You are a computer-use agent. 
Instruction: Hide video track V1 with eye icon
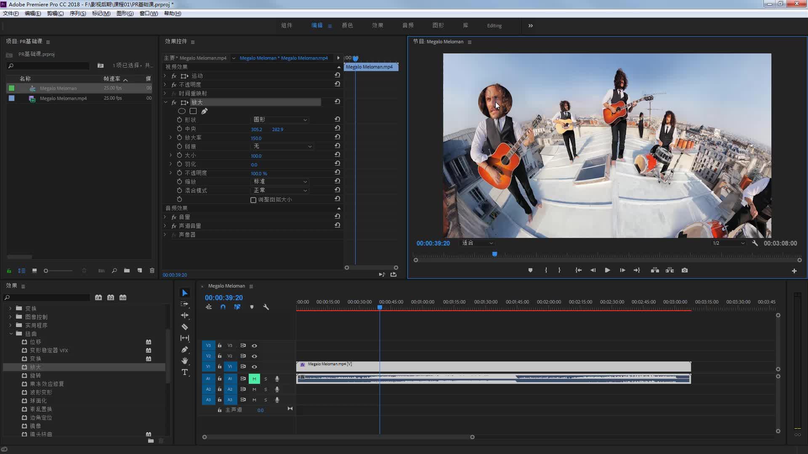coord(254,367)
